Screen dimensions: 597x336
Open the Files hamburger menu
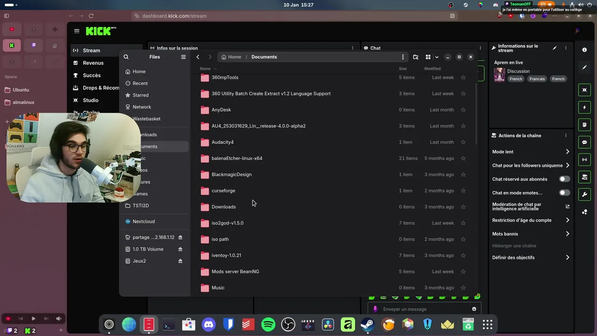coord(183,57)
